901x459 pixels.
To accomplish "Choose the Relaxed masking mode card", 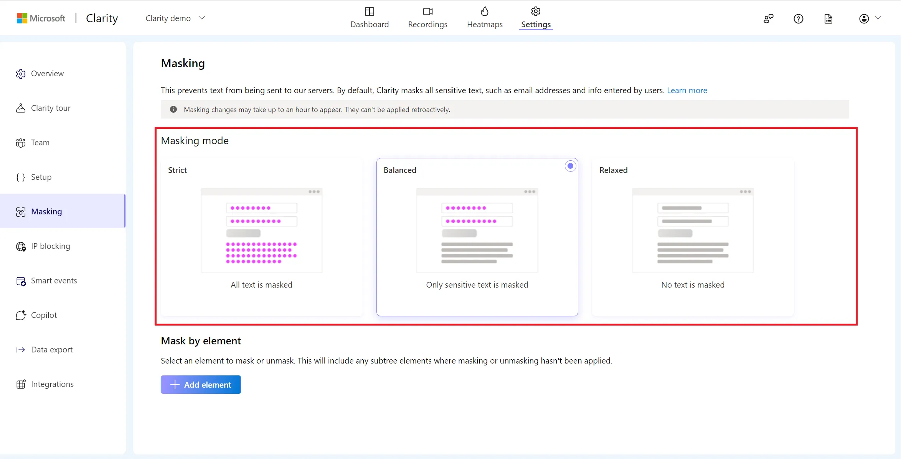I will click(693, 237).
